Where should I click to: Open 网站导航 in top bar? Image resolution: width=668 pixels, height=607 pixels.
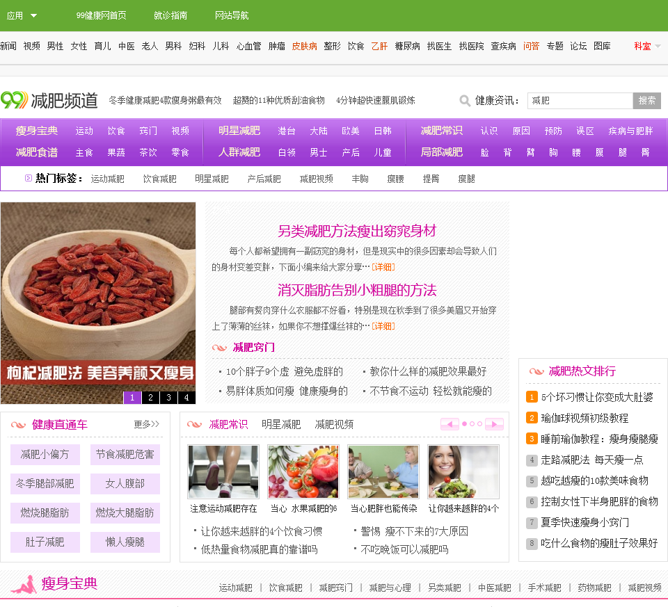click(232, 16)
